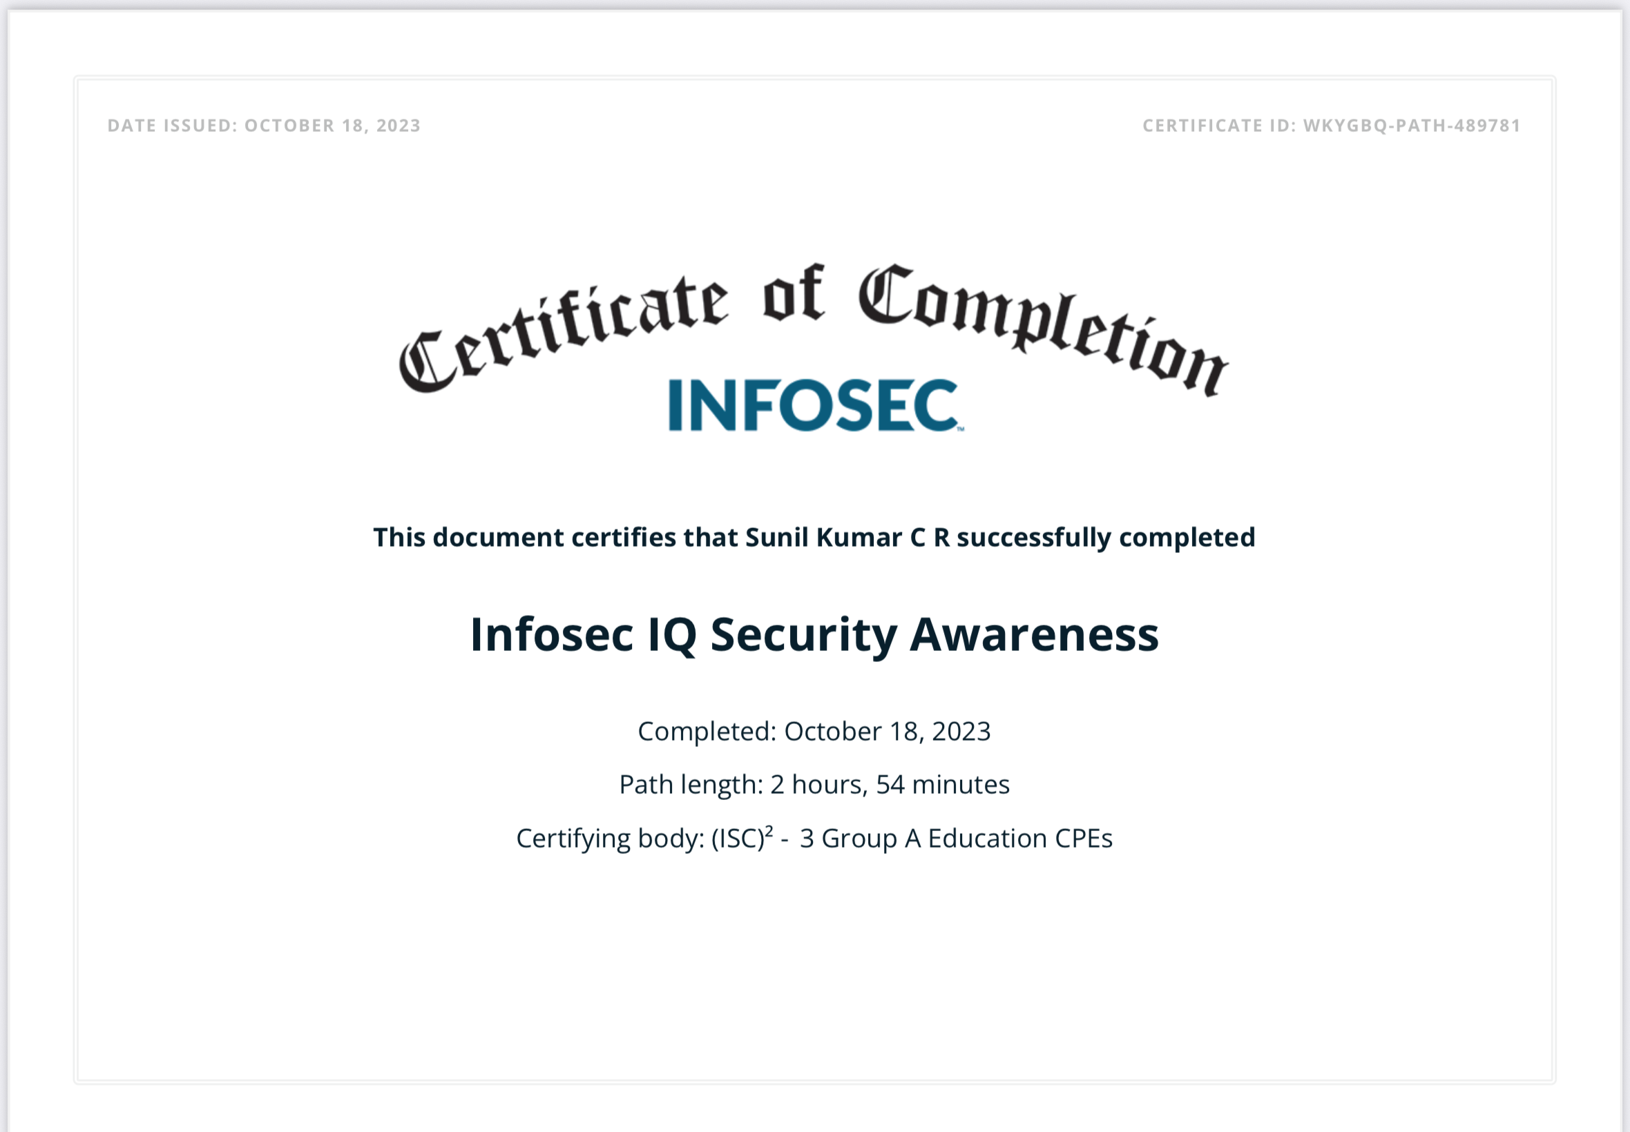Click the 'CERTIFICATE ID: WKYGBQ-PATH-489781' text
This screenshot has height=1132, width=1630.
1331,126
